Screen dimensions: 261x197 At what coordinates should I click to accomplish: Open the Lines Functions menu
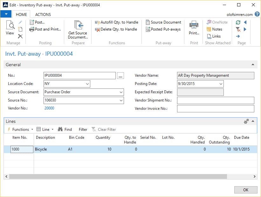pos(20,130)
